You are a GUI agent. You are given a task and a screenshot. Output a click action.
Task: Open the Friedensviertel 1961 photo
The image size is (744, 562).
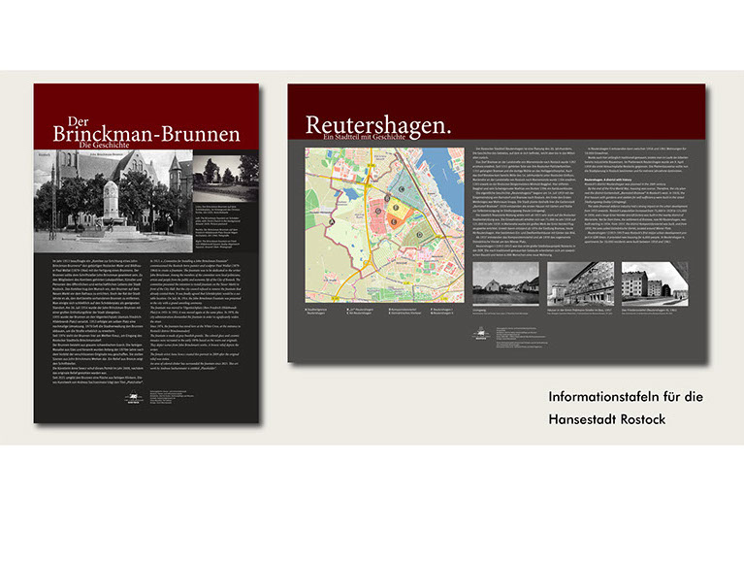click(654, 284)
